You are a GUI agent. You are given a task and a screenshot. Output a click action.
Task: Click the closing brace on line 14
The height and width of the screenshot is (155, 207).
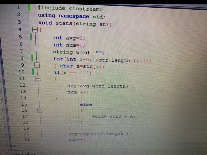tap(56, 98)
